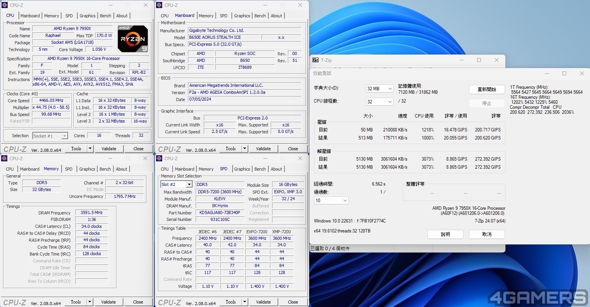Viewport: 590px width, 307px height.
Task: Click the Max TDP value 170.0 W
Action: pos(104,35)
